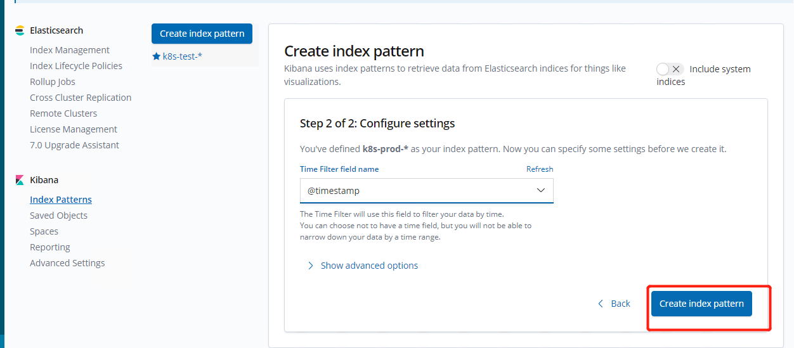Open Cross Cluster Replication page
The image size is (794, 348).
[x=81, y=98]
